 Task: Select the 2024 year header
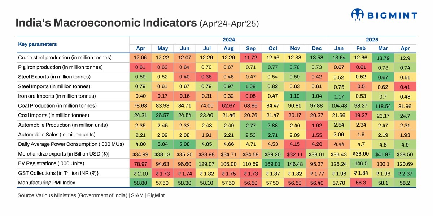pyautogui.click(x=229, y=40)
